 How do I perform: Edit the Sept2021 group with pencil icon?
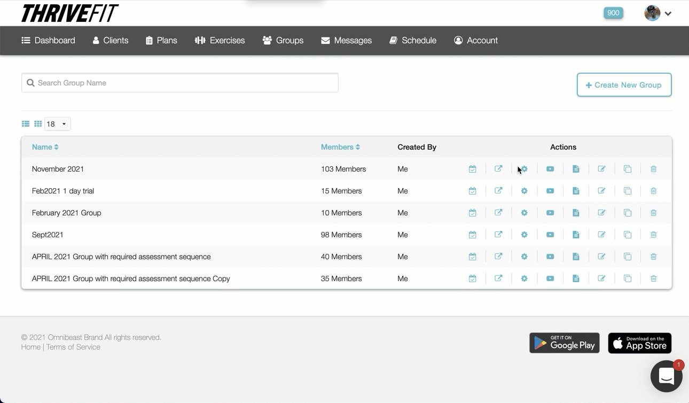point(601,235)
